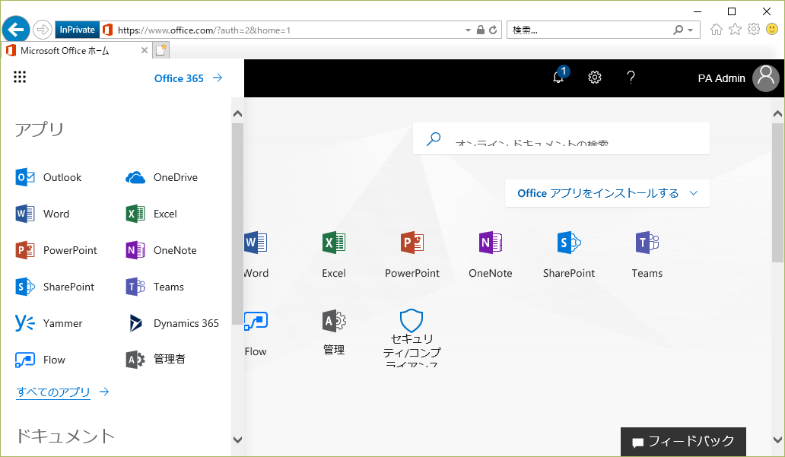This screenshot has width=785, height=457.
Task: Open Teams in the app launcher panel
Action: (x=154, y=287)
